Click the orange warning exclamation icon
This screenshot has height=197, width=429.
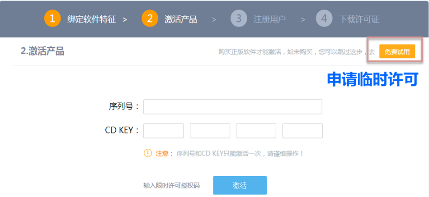click(x=148, y=153)
